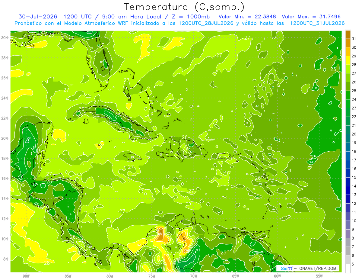This screenshot has width=362, height=280.
Task: Click the "28N" latitude axis label
Action: (5, 58)
